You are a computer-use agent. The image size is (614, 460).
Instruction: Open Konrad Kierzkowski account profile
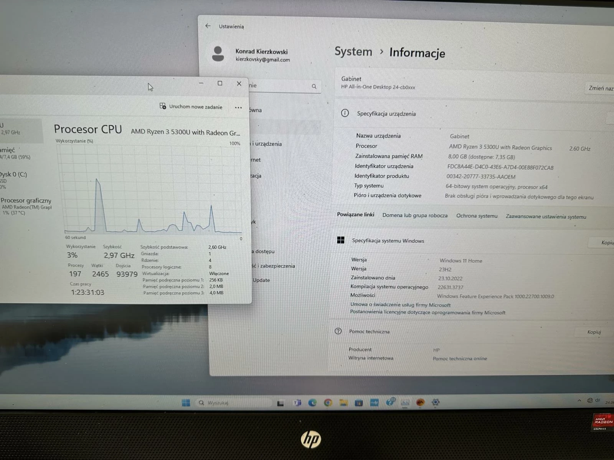[251, 54]
